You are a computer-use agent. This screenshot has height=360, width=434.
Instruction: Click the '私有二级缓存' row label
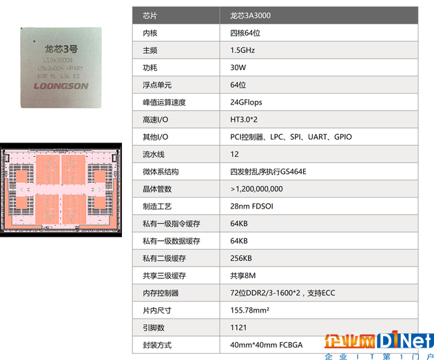point(164,258)
